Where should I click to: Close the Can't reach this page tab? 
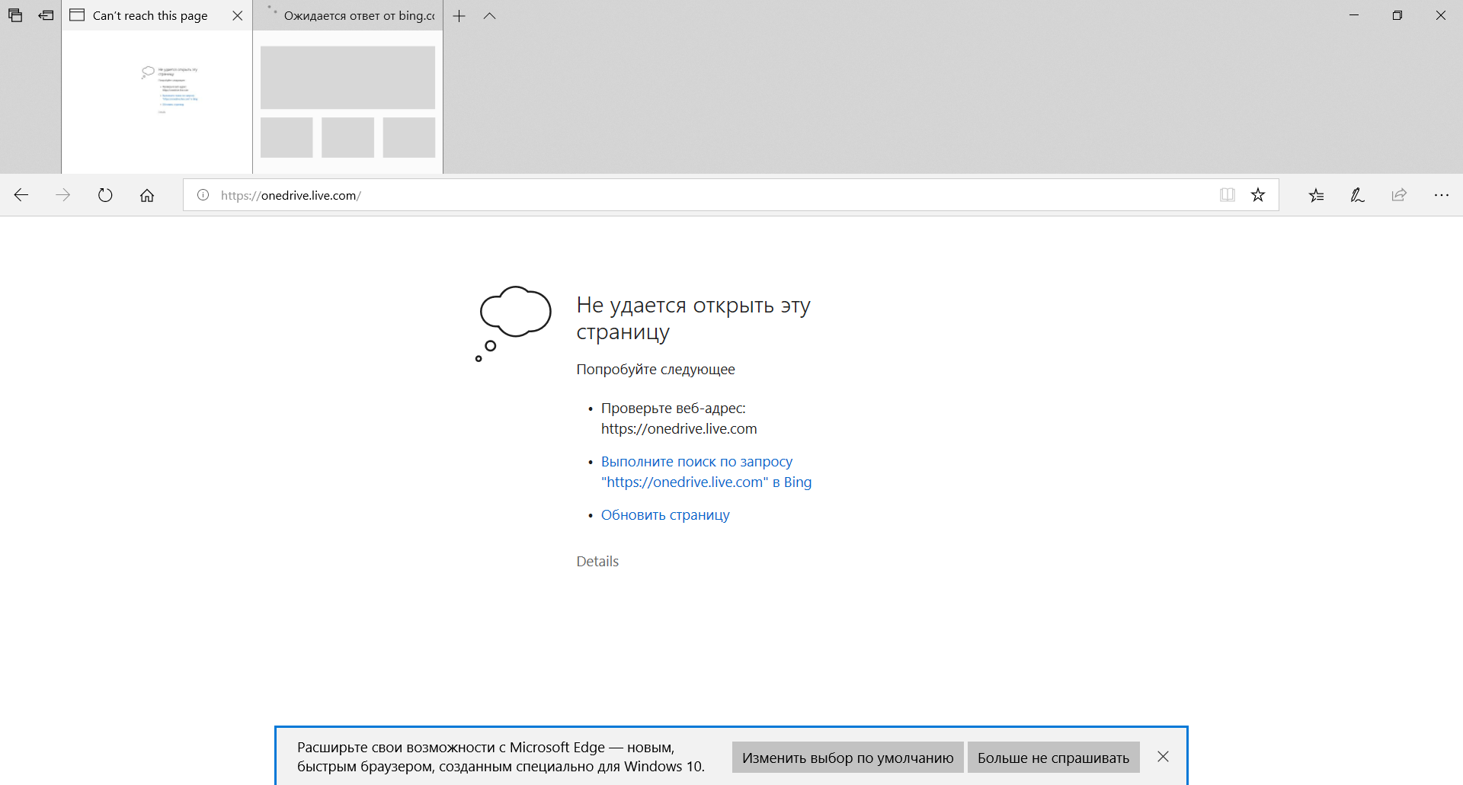click(x=238, y=15)
